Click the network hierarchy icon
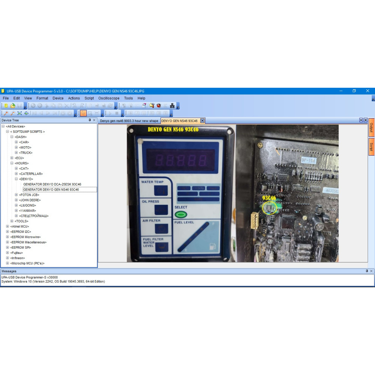 tap(172, 105)
